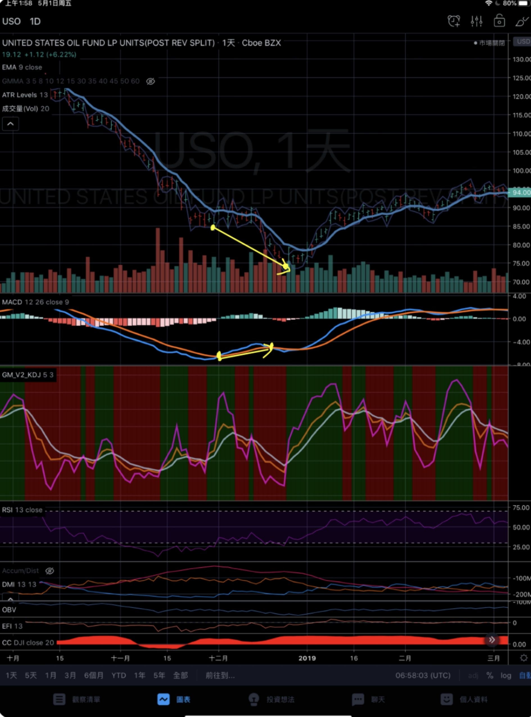Open the 個人資料 profile tab
Image resolution: width=531 pixels, height=717 pixels.
coord(464,699)
